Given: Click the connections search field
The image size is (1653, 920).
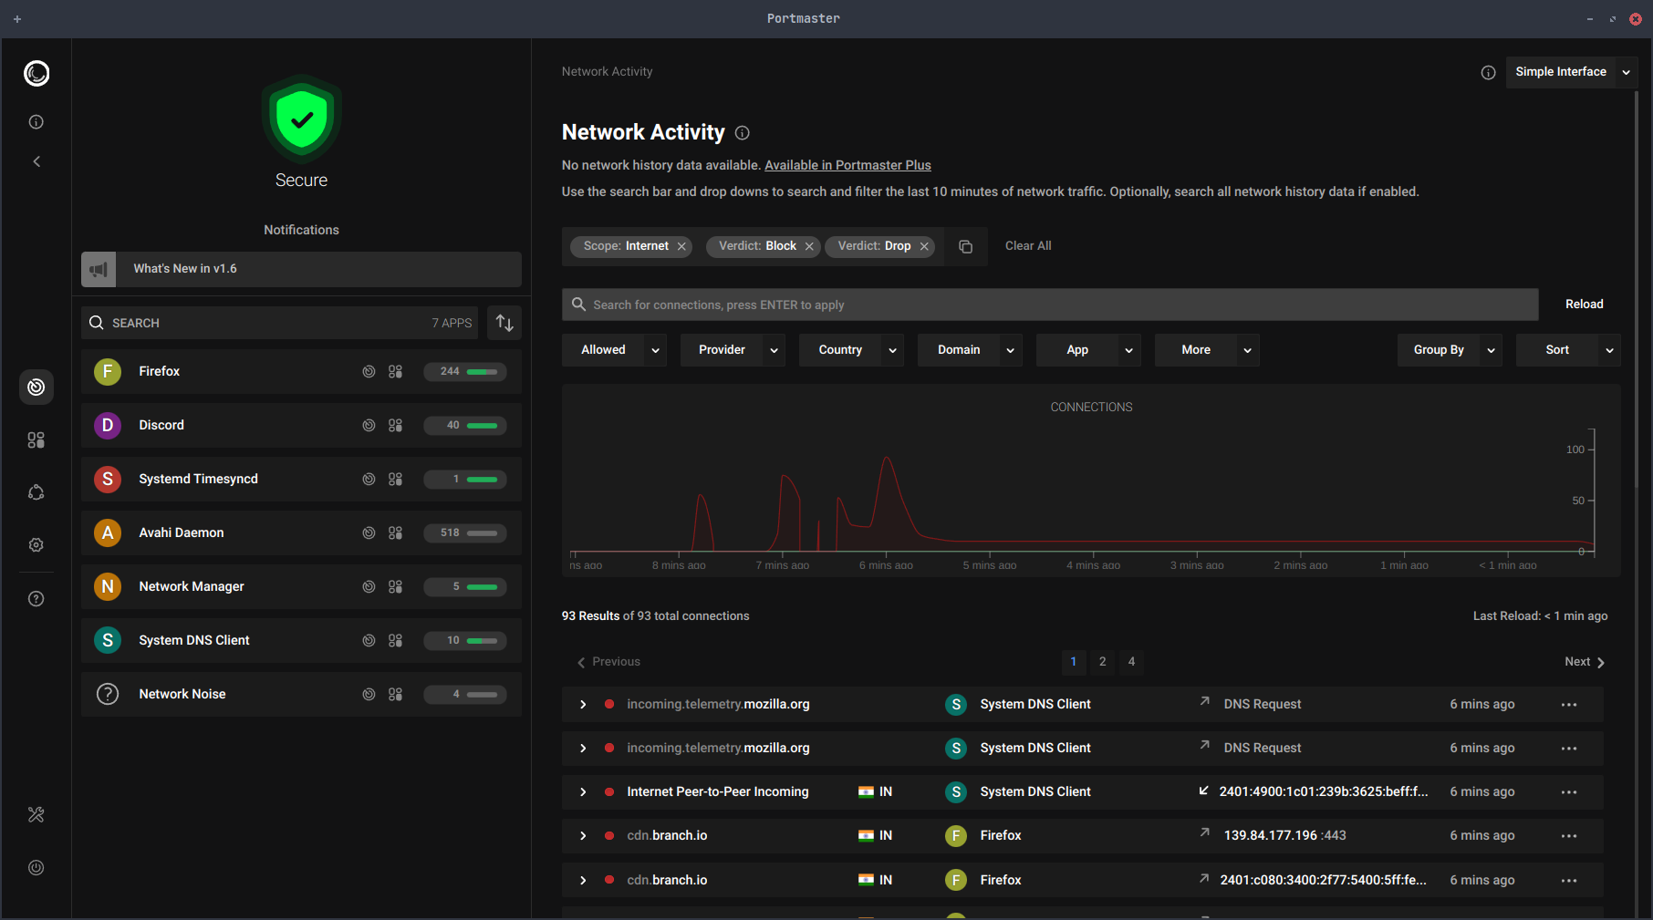Looking at the screenshot, I should point(1003,305).
